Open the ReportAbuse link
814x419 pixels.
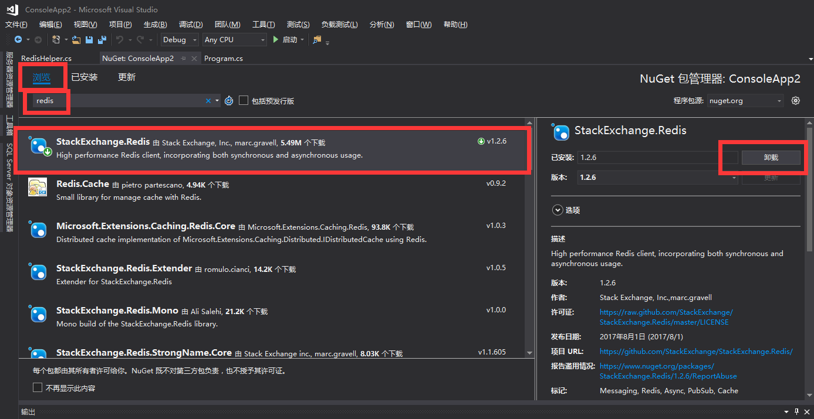click(x=668, y=371)
